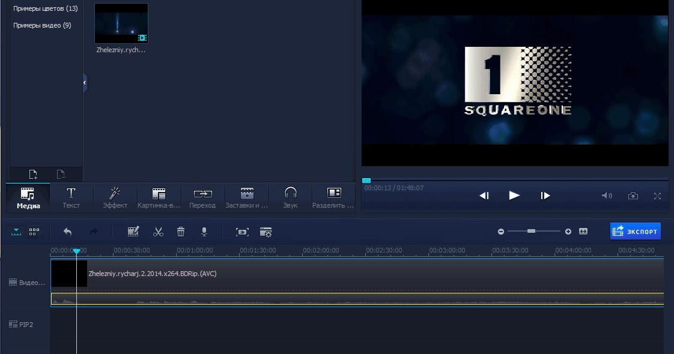Open the Эффект tab

[x=115, y=198]
